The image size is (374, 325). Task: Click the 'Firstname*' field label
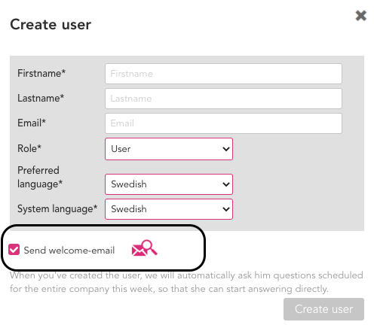click(41, 73)
